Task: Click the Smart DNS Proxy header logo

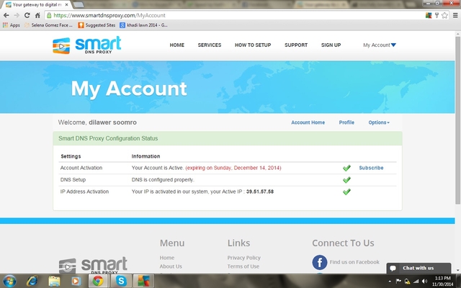Action: point(87,45)
